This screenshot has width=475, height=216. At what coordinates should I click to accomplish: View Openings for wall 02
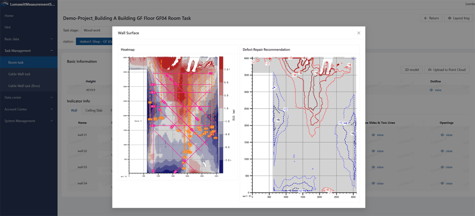point(446,151)
